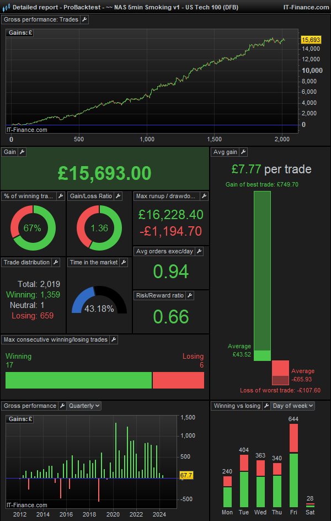This screenshot has height=521, width=331.
Task: Click the Risk/Reward ratio wrench icon
Action: pyautogui.click(x=190, y=295)
